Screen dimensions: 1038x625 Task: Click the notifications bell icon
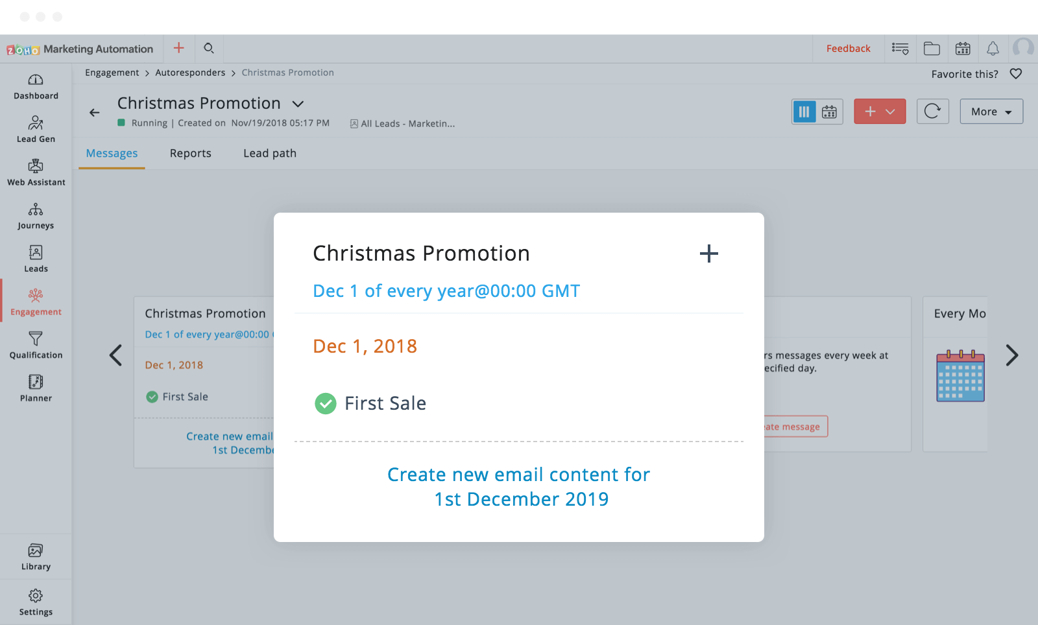[993, 49]
